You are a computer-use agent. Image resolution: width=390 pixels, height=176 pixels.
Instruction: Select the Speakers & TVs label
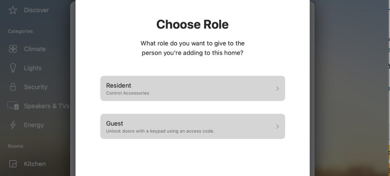[x=46, y=106]
